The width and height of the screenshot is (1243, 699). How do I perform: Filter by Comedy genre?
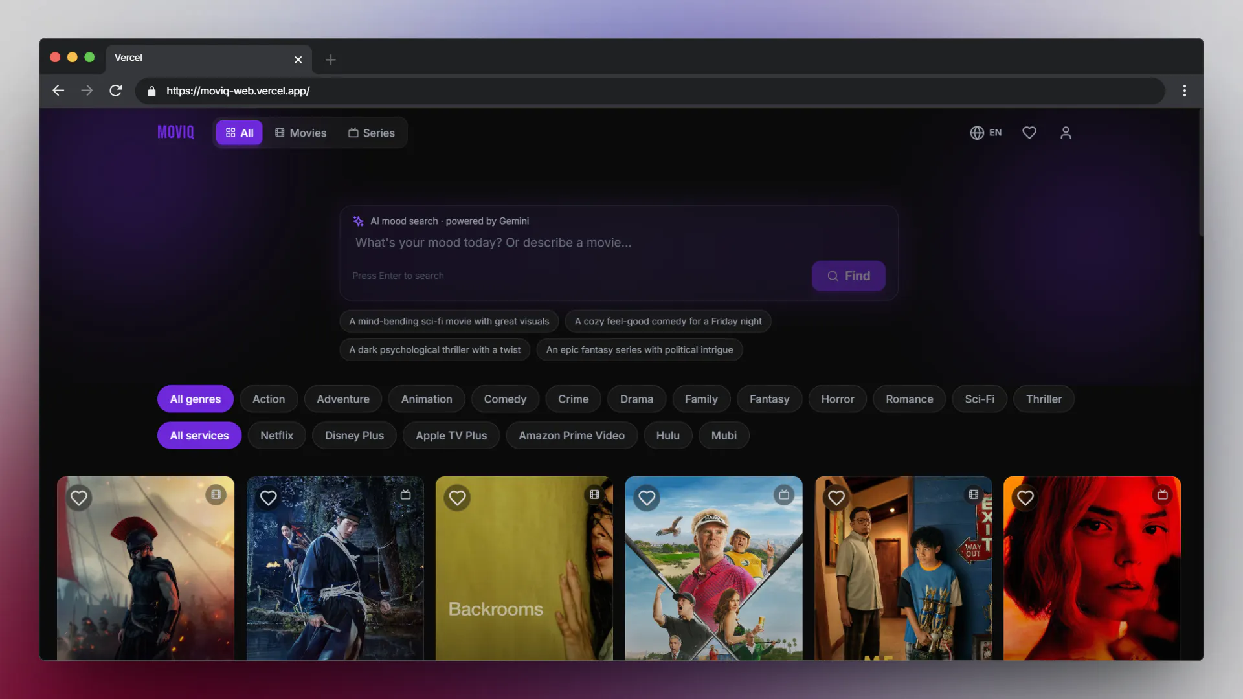pyautogui.click(x=505, y=399)
